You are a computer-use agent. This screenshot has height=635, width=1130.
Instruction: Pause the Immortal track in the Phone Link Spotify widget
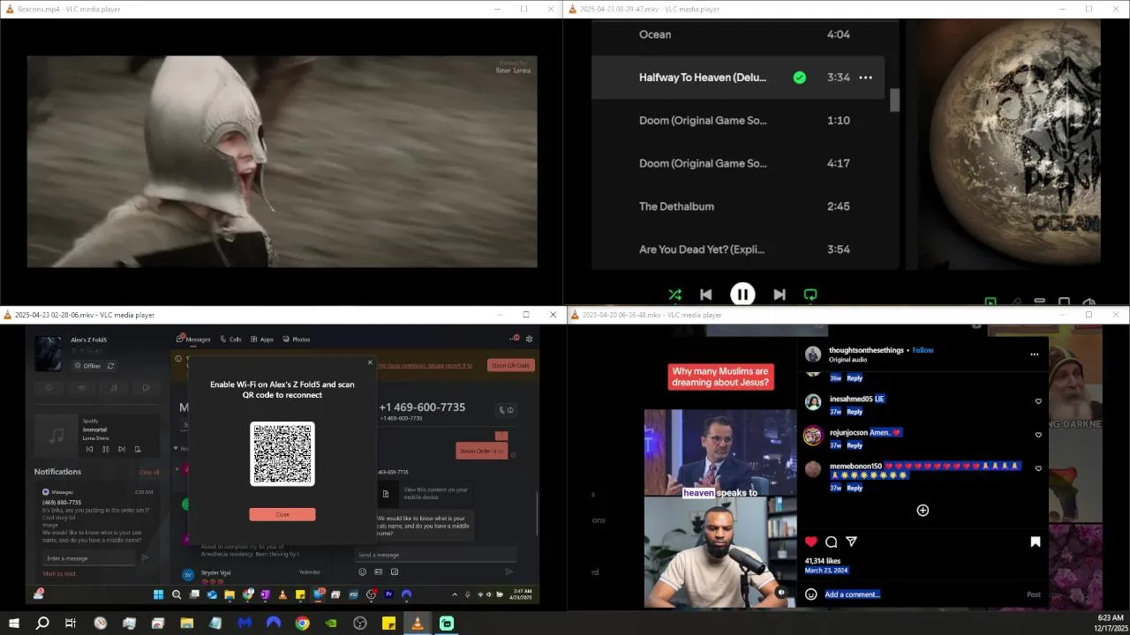(105, 449)
